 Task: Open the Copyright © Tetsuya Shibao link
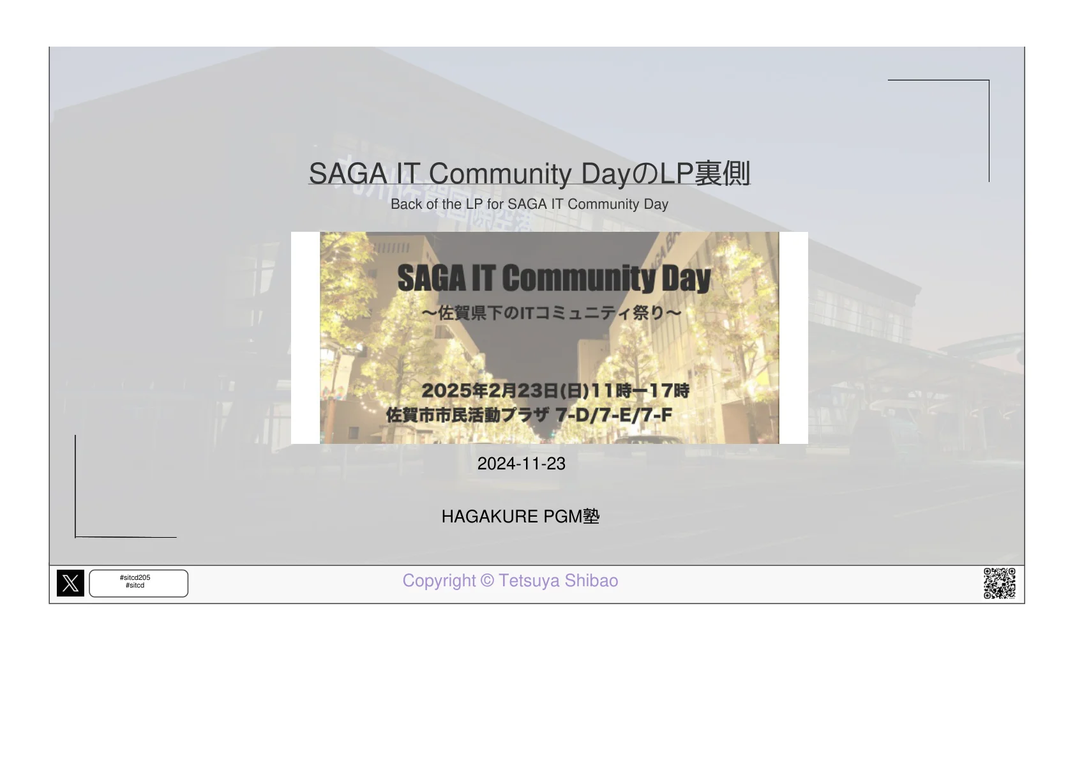[510, 581]
